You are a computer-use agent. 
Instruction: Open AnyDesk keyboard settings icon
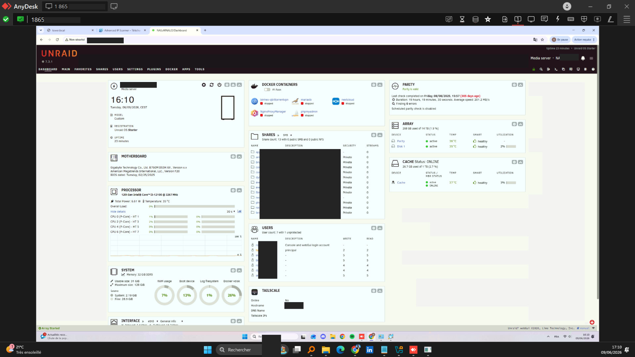pyautogui.click(x=571, y=19)
